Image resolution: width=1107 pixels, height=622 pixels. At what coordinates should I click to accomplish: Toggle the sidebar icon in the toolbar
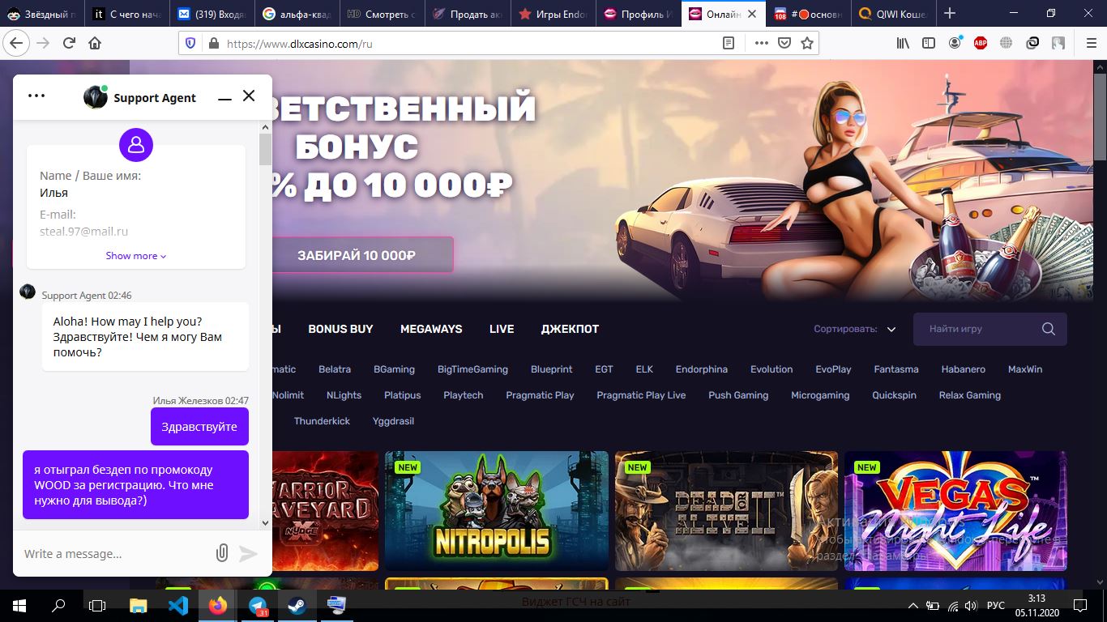tap(929, 43)
